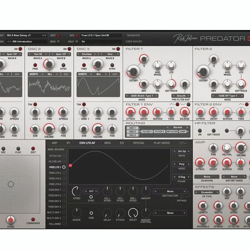Click the HP Filter Q knob
250x250 pixels.
pyautogui.click(x=240, y=131)
